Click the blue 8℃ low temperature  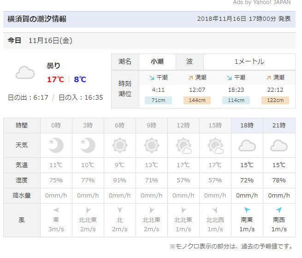pyautogui.click(x=80, y=79)
